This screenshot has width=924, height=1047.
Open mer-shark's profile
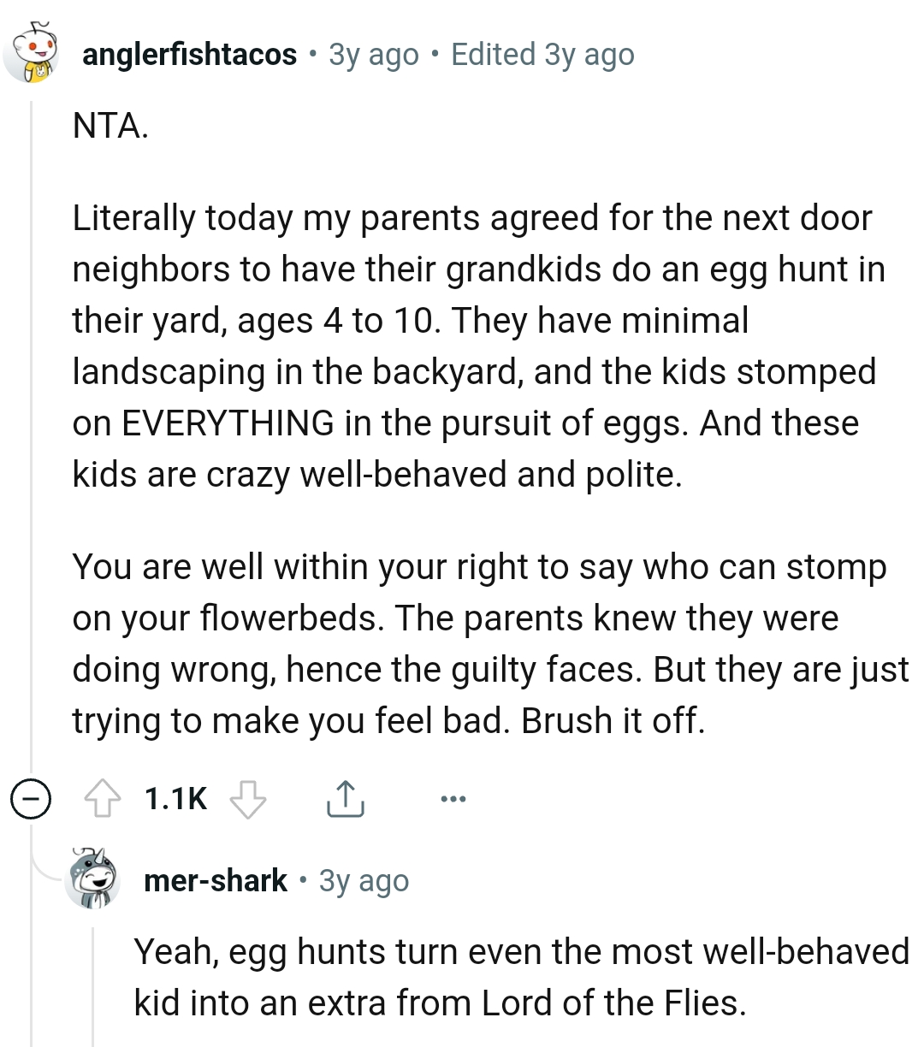214,880
